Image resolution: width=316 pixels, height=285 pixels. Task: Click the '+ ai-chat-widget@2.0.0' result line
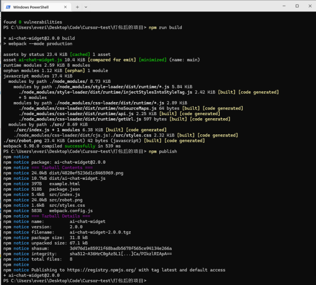click(x=31, y=275)
